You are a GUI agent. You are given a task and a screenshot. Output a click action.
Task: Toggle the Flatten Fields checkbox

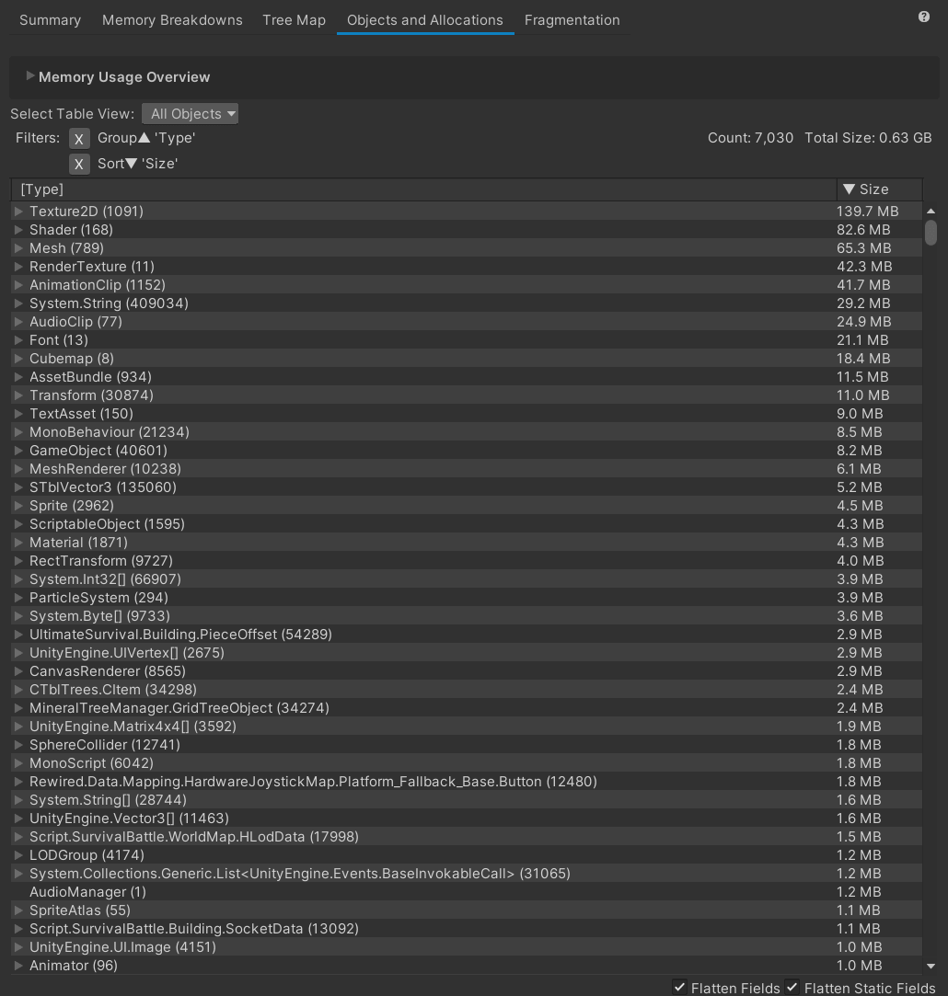(679, 987)
